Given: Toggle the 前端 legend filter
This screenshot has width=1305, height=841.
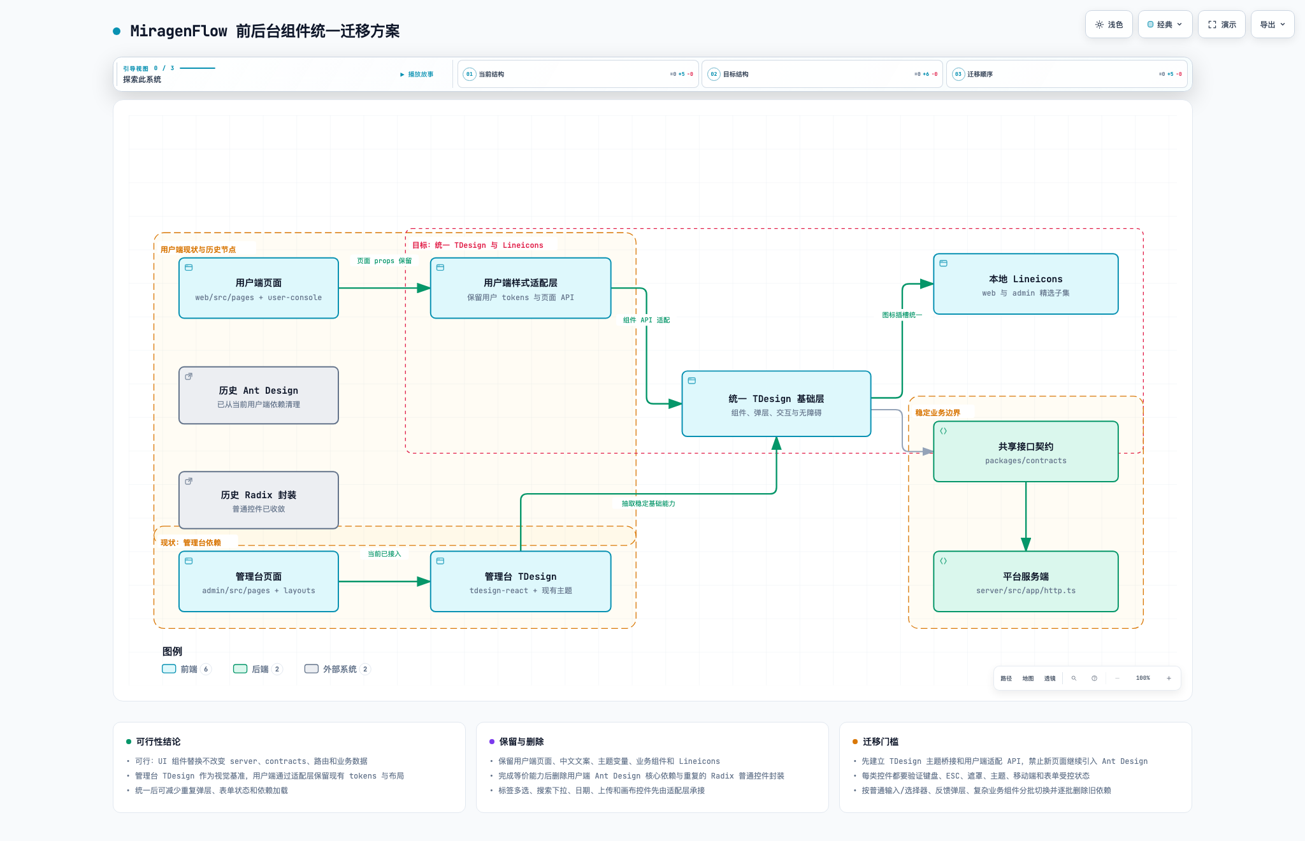Looking at the screenshot, I should [187, 669].
